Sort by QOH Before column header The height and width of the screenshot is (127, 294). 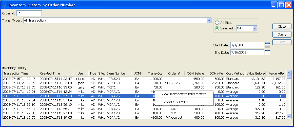[x=195, y=73]
